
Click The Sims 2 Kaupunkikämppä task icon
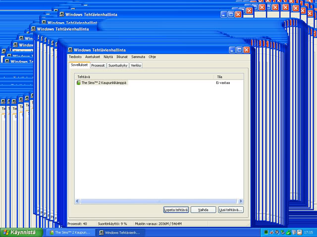(78, 82)
